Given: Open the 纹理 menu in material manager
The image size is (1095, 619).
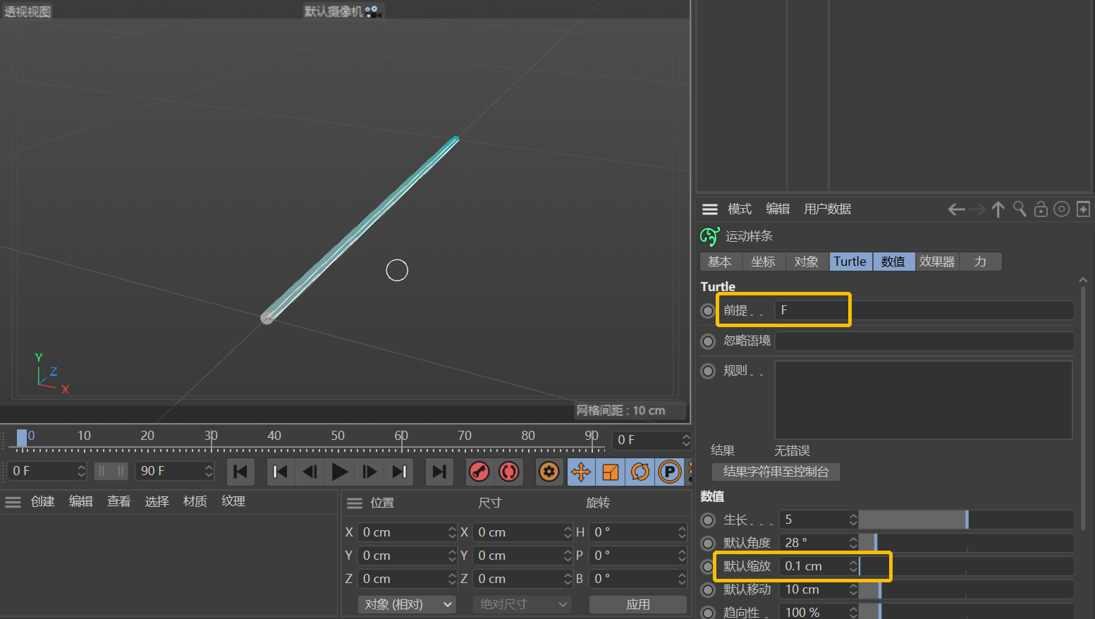Looking at the screenshot, I should (233, 501).
